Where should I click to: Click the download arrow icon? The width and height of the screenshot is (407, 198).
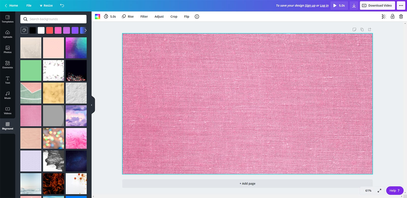pos(354,5)
